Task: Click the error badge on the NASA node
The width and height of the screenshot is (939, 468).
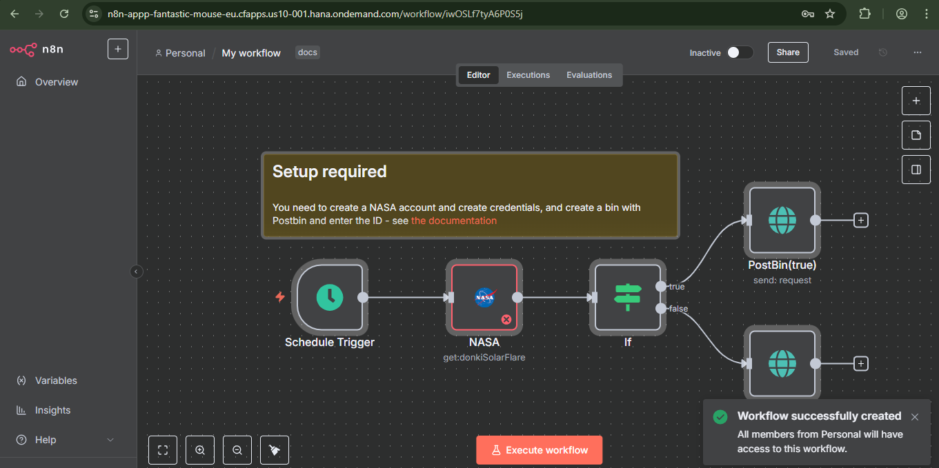Action: coord(506,319)
